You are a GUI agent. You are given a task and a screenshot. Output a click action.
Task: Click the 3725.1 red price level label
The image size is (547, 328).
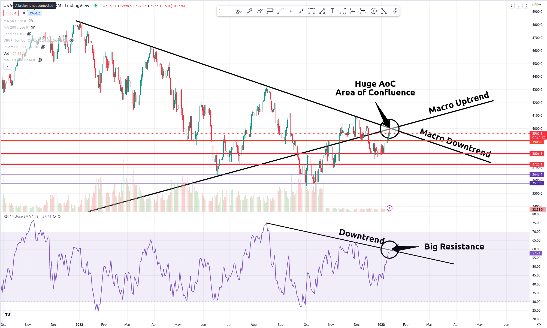coord(537,164)
